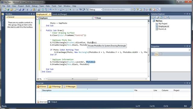The image size is (193, 109).
Task: Switch to the Form1.vb [Design] tab
Action: pos(59,14)
